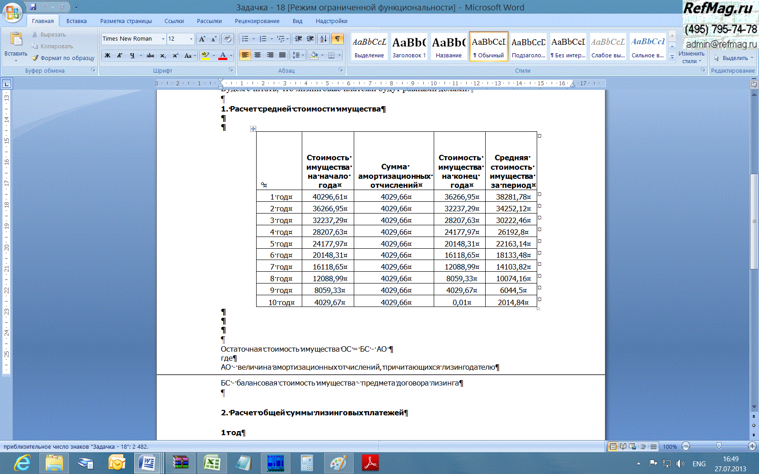Toggle bold (Ж) formatting
Viewport: 759px width, 474px height.
(108, 56)
